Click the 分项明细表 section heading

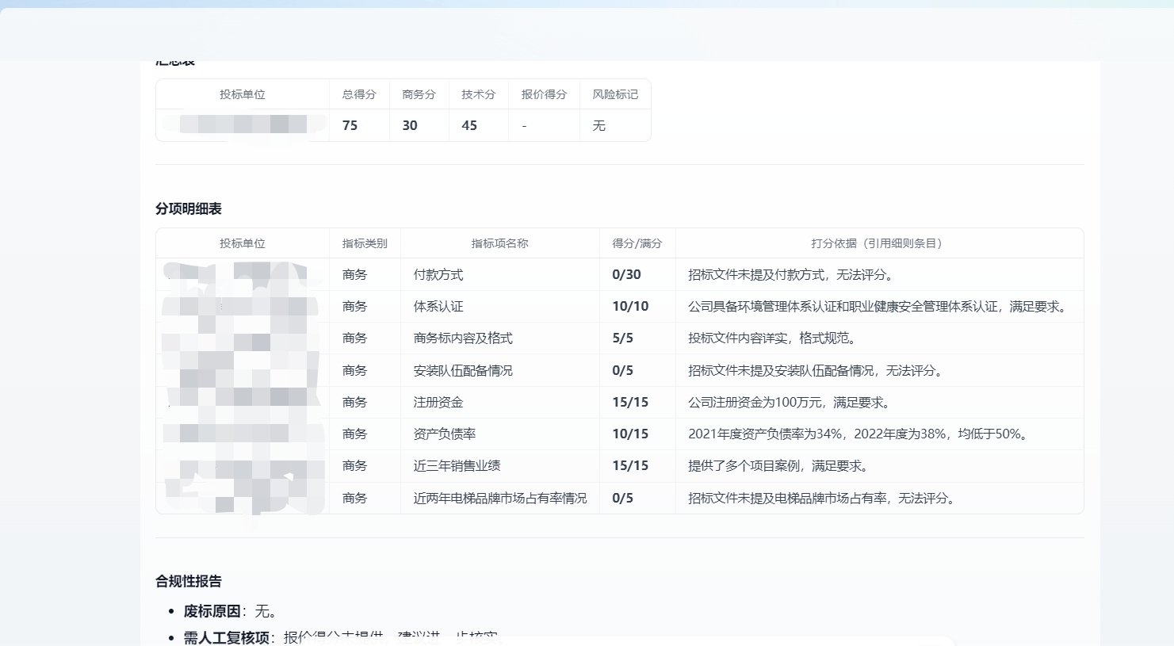click(x=189, y=208)
